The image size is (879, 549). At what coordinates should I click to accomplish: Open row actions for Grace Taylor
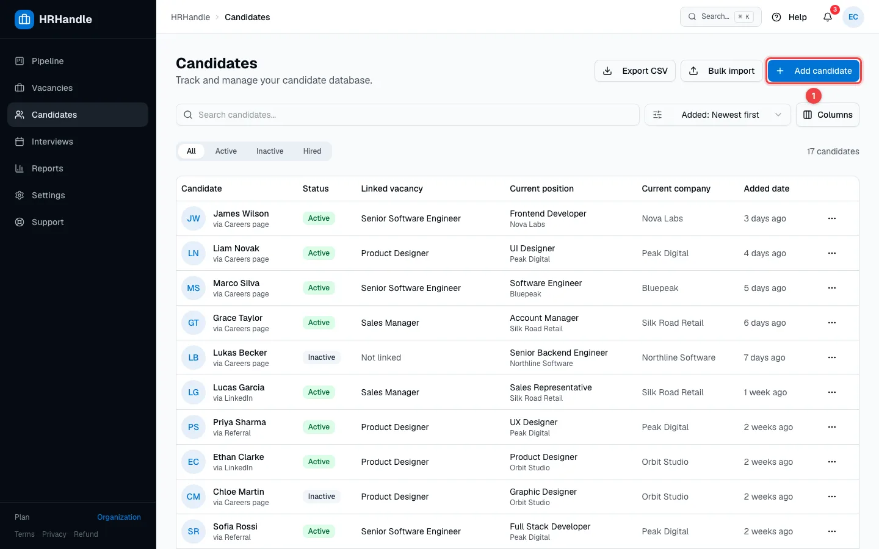(x=832, y=323)
